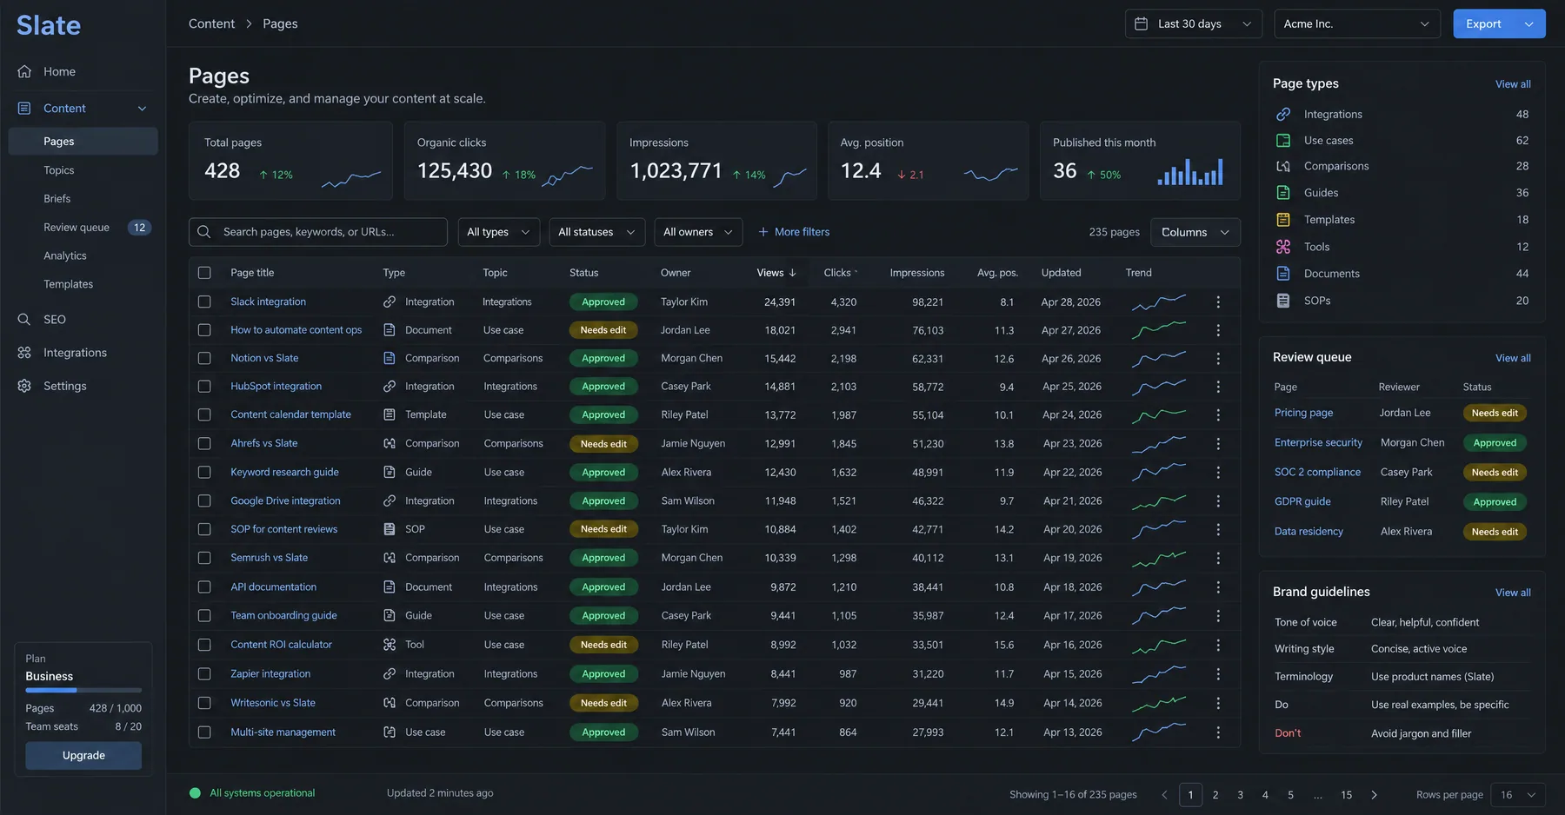1565x815 pixels.
Task: Select the Multi-site management checkbox
Action: (204, 732)
